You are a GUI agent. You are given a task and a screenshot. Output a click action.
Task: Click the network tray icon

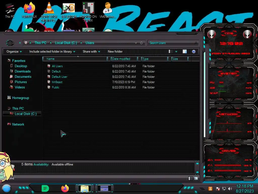click(x=224, y=189)
